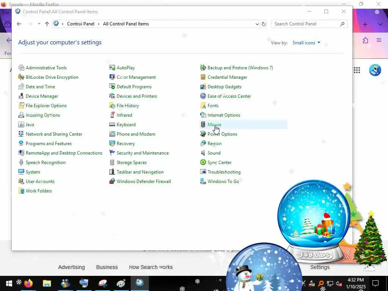Go back using the back arrow
This screenshot has width=388, height=291.
pyautogui.click(x=19, y=24)
